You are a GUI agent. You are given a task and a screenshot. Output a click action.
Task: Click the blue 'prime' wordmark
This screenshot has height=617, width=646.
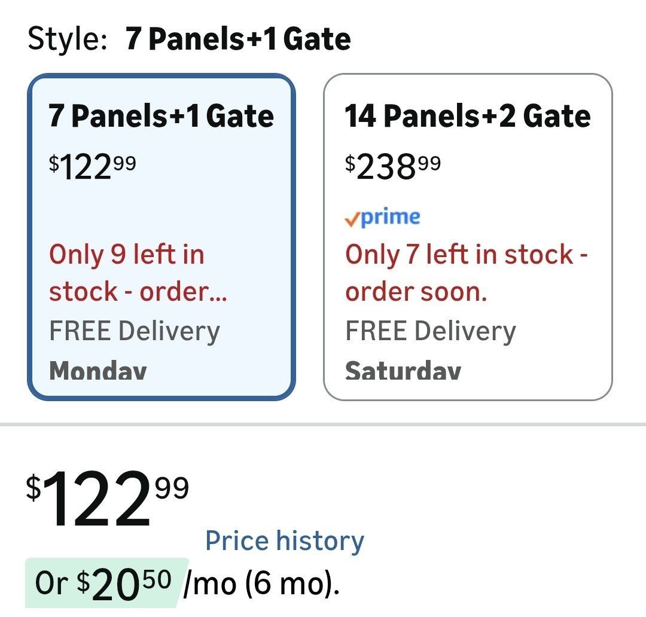(391, 216)
